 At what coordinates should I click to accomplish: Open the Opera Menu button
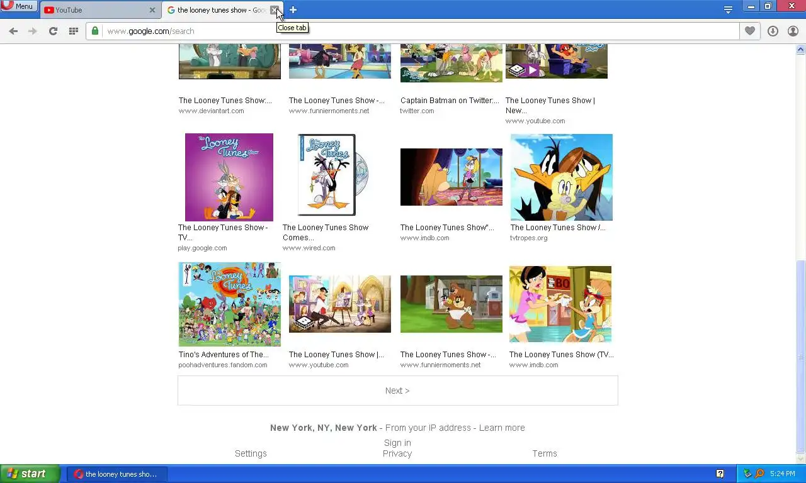(18, 6)
